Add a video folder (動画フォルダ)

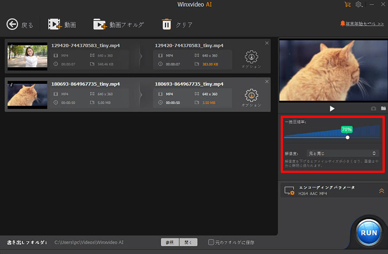(x=100, y=25)
